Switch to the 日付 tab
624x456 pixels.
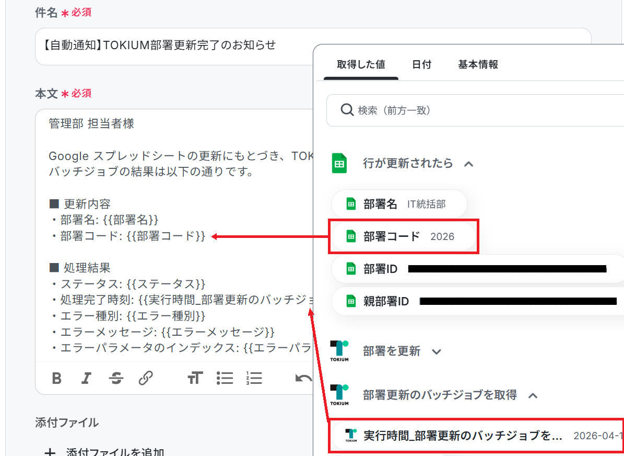421,64
